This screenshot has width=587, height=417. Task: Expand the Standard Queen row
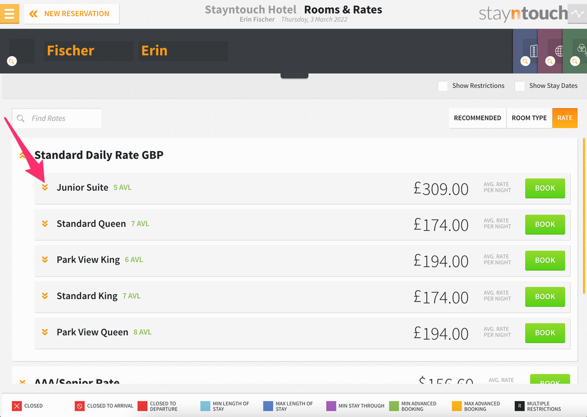pyautogui.click(x=45, y=224)
